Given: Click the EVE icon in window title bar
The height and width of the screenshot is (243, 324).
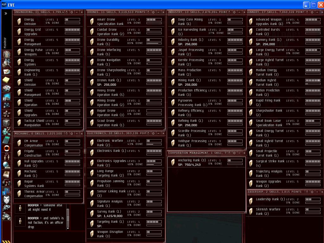Looking at the screenshot, I should pos(4,5).
